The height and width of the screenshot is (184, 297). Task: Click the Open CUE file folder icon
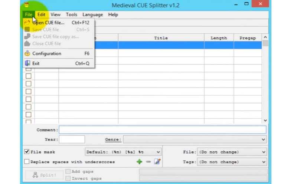pyautogui.click(x=27, y=23)
